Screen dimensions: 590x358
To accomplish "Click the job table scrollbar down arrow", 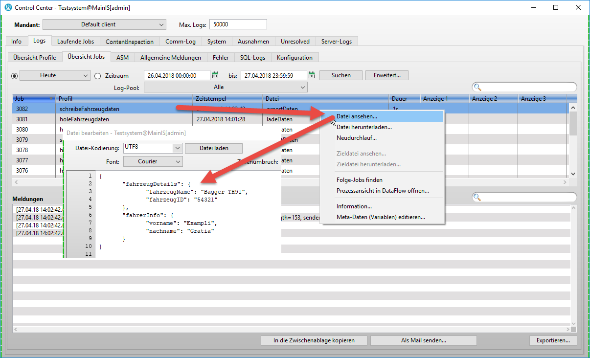I will pos(573,174).
